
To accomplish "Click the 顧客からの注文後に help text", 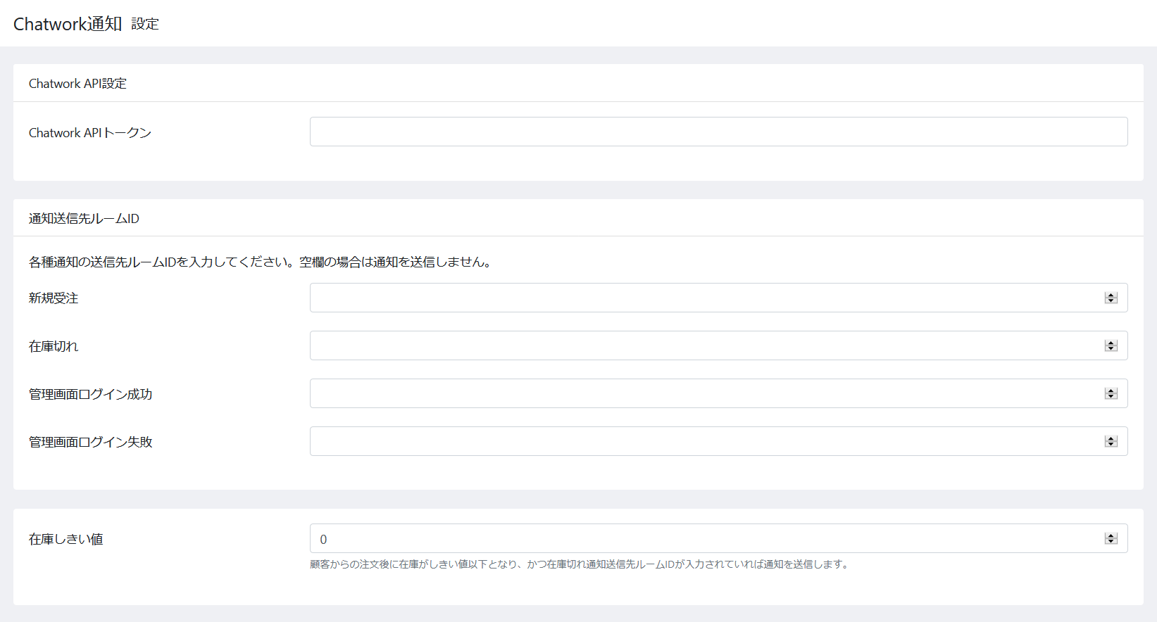I will click(x=580, y=564).
